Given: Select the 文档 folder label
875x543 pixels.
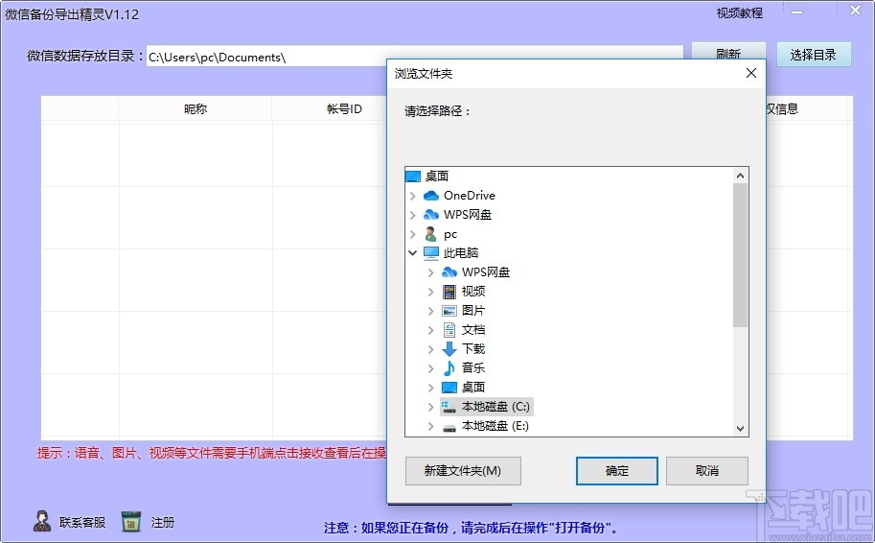Looking at the screenshot, I should click(473, 330).
